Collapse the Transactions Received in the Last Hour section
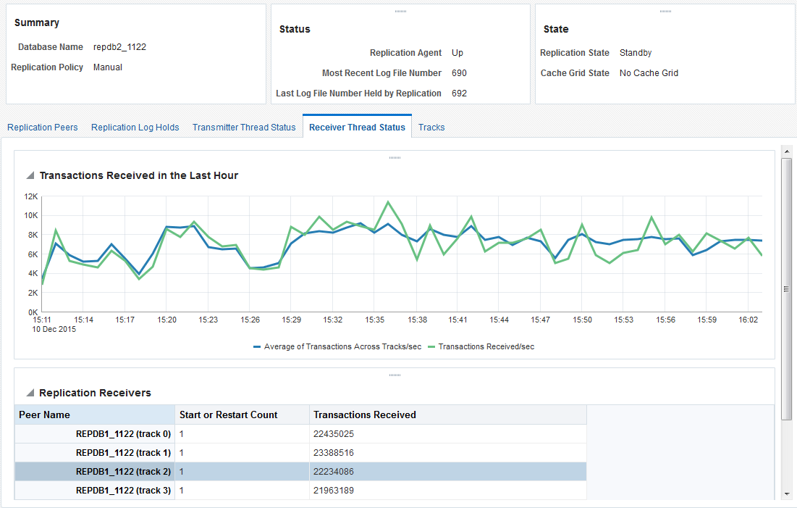Viewport: 797px width, 508px height. point(30,175)
